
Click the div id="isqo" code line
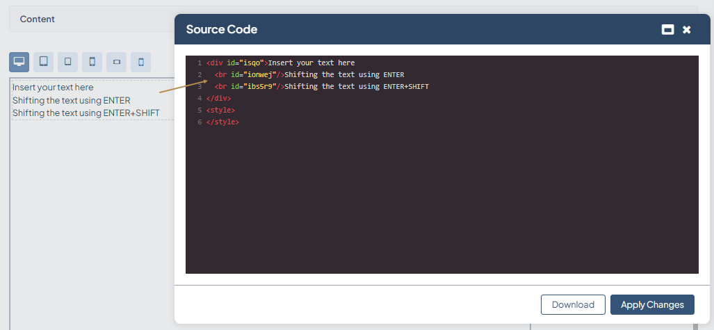[280, 63]
